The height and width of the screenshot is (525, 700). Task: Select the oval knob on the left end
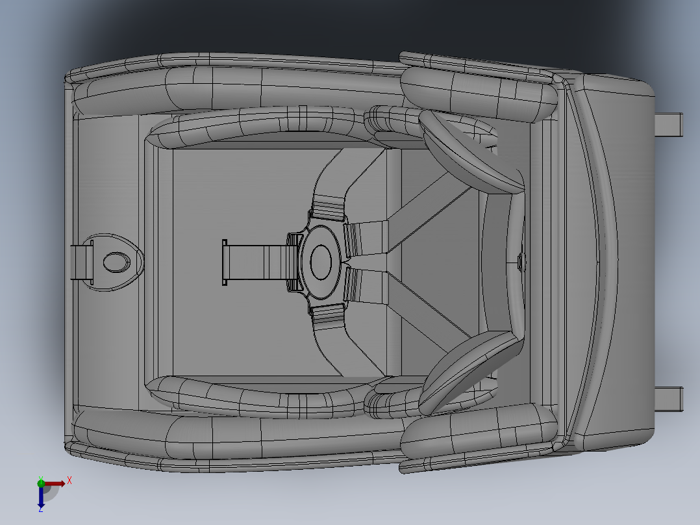point(117,262)
